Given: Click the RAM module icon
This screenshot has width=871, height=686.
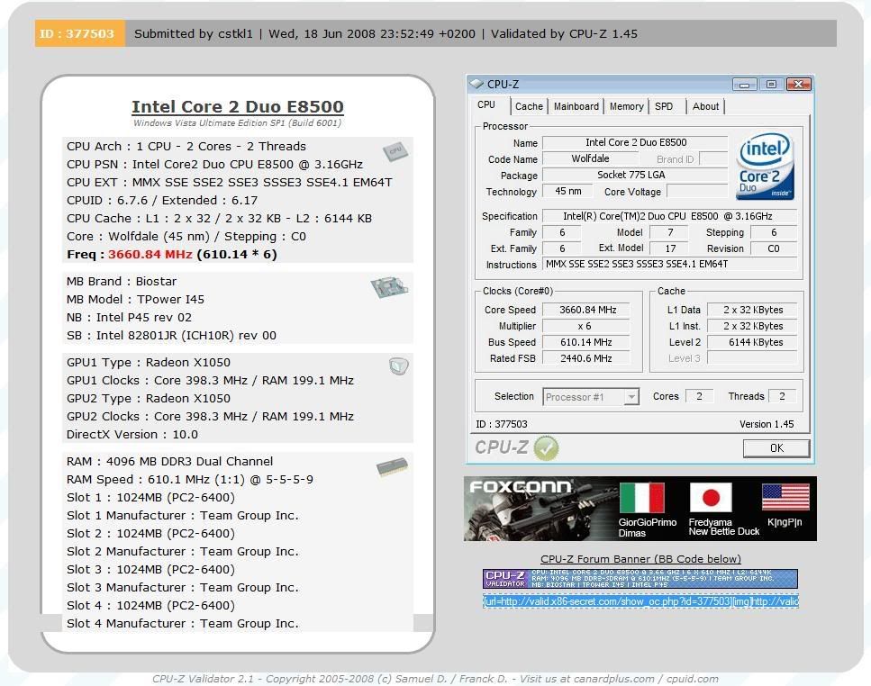Looking at the screenshot, I should [392, 467].
